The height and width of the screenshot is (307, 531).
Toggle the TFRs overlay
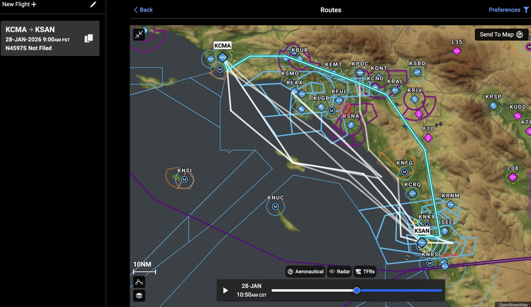click(365, 272)
